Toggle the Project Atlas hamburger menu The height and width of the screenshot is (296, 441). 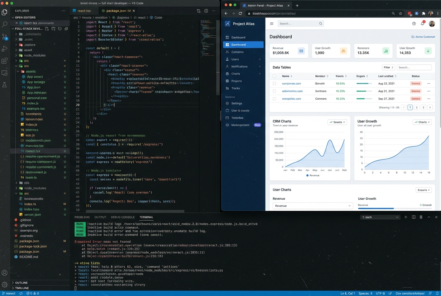click(272, 24)
